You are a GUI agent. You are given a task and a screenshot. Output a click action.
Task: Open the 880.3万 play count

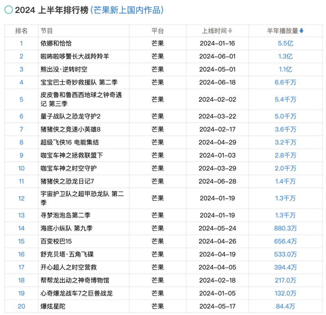click(286, 228)
